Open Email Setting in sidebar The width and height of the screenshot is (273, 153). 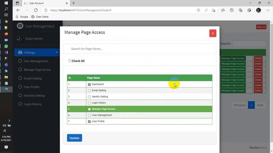click(33, 78)
